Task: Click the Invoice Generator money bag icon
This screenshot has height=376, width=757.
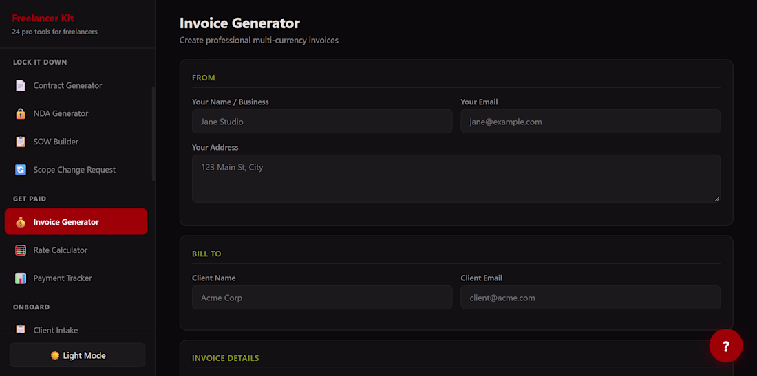Action: click(x=20, y=222)
